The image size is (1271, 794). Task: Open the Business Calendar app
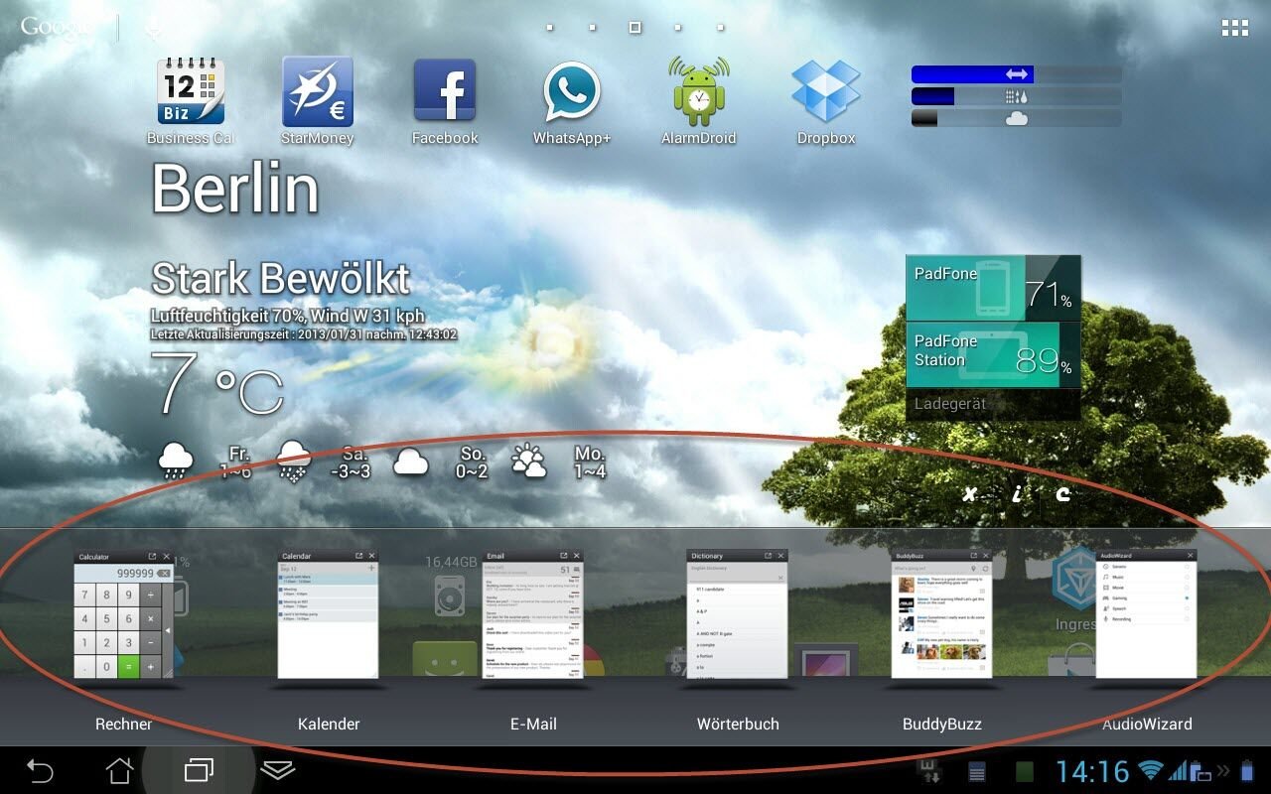[x=191, y=101]
